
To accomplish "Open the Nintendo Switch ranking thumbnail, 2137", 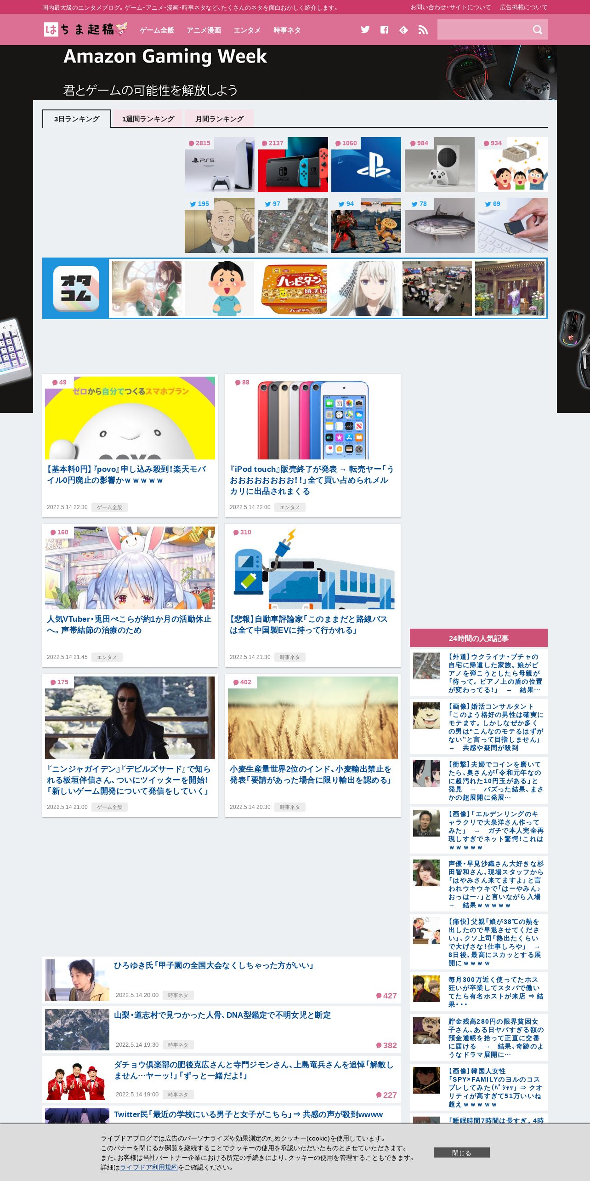I will [293, 165].
